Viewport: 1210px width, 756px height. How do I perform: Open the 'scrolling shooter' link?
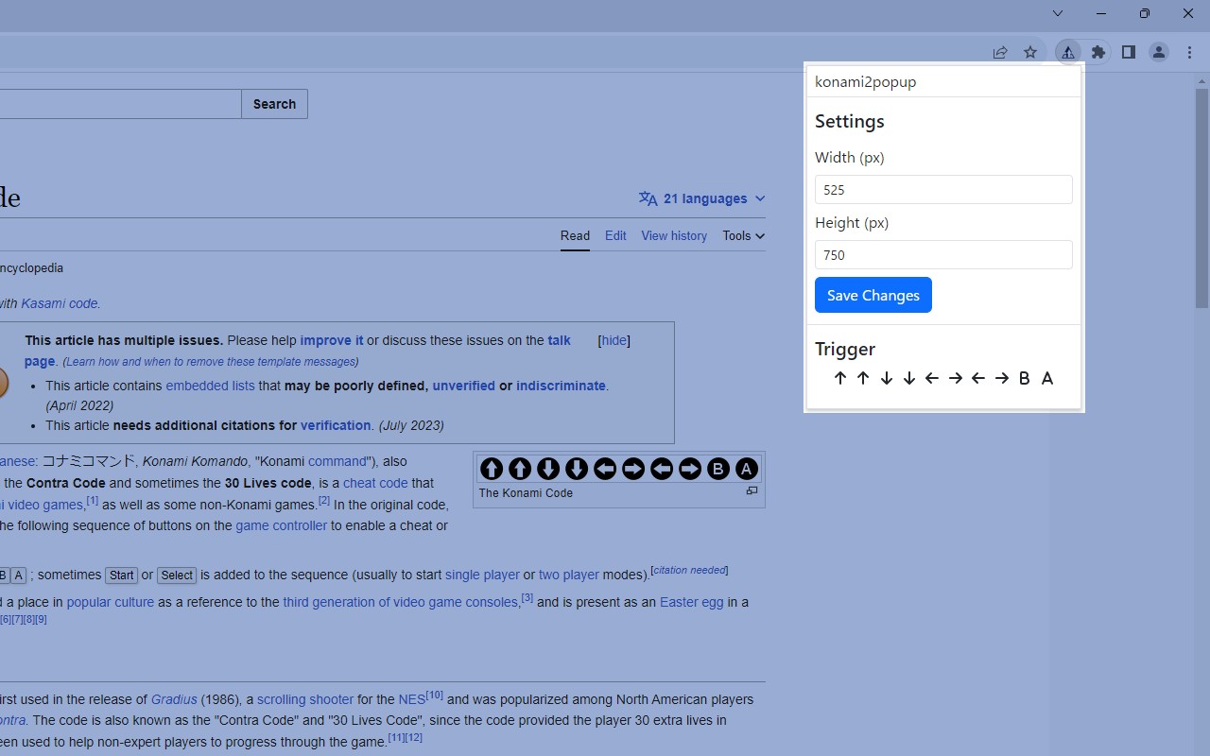click(x=305, y=699)
